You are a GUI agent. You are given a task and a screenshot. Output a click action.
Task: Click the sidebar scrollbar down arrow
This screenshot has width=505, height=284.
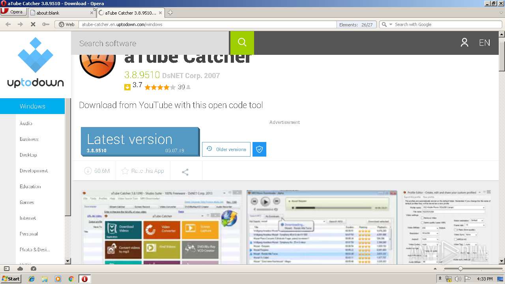67,261
